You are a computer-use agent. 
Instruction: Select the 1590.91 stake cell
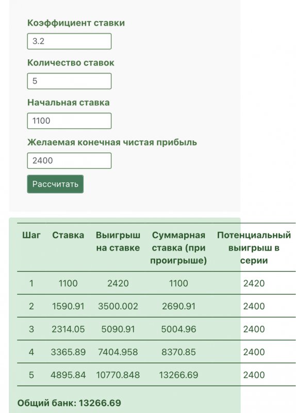coord(68,306)
